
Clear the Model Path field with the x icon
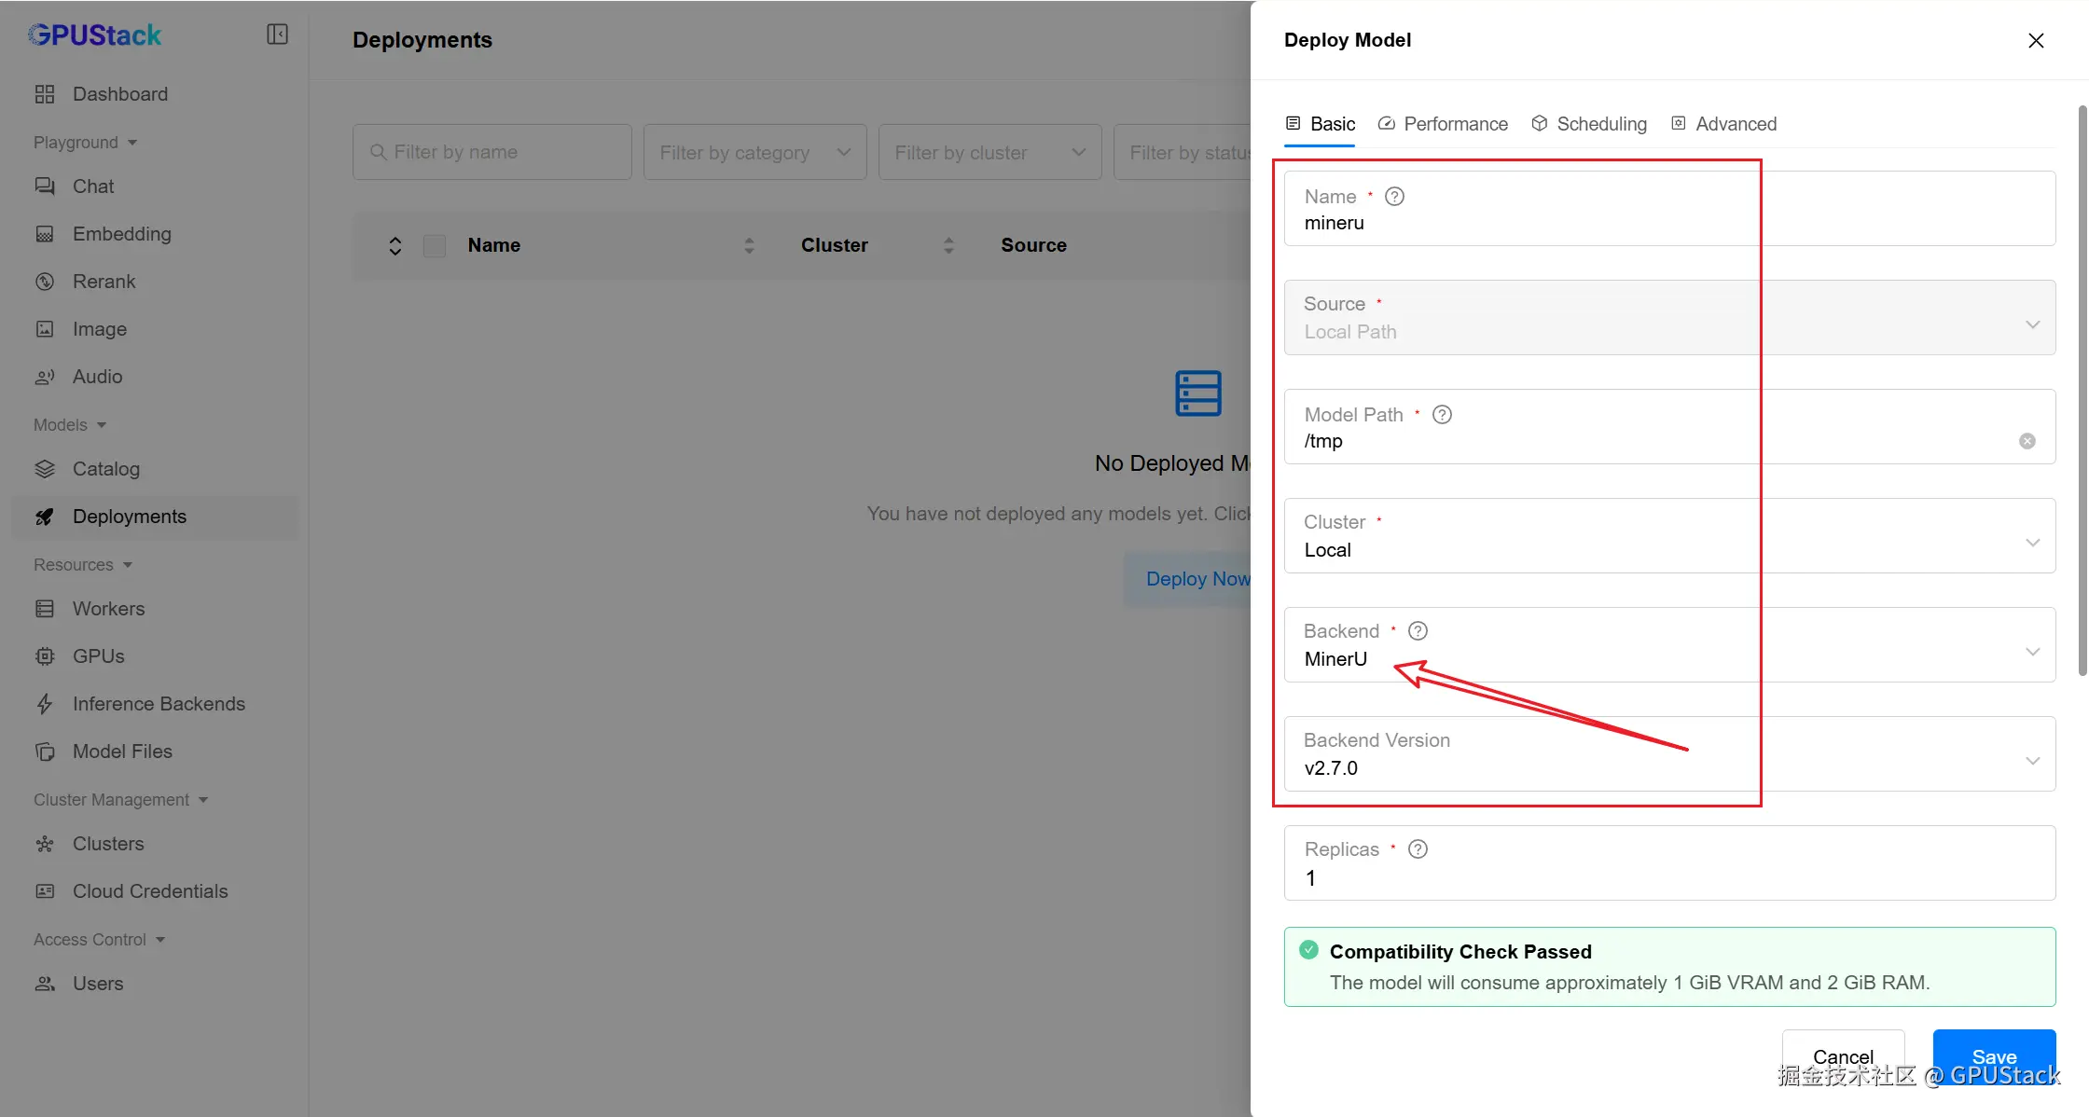[2027, 441]
